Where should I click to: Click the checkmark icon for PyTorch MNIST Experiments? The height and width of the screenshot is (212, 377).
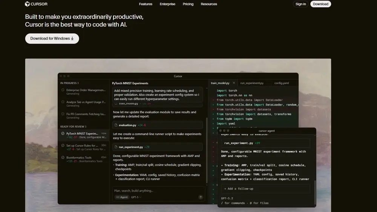(63, 134)
